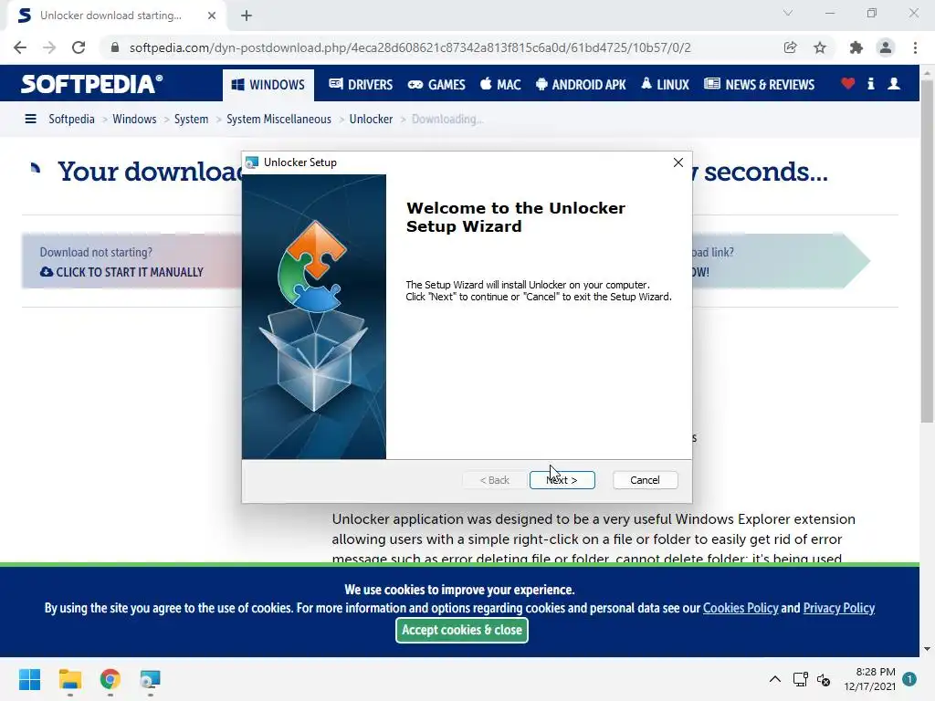Accept cookies & close banner
This screenshot has width=935, height=701.
click(461, 630)
